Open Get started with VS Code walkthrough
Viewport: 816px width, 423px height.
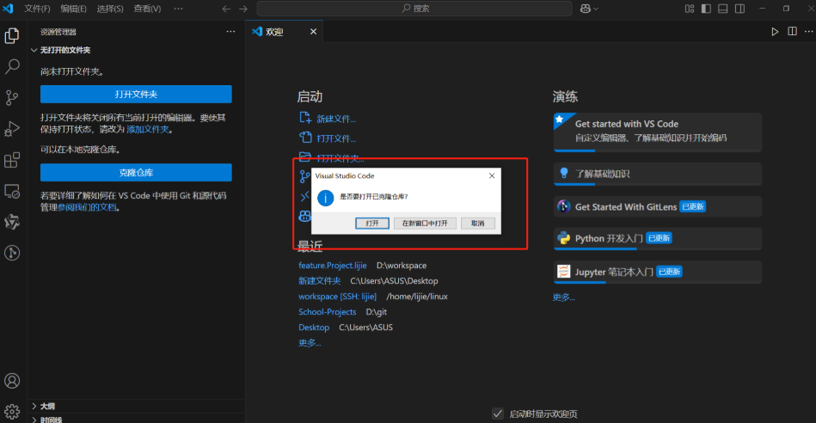pos(658,132)
